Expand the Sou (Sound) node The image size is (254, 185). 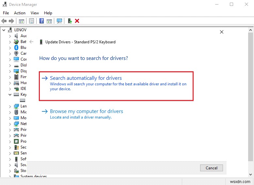(x=10, y=165)
